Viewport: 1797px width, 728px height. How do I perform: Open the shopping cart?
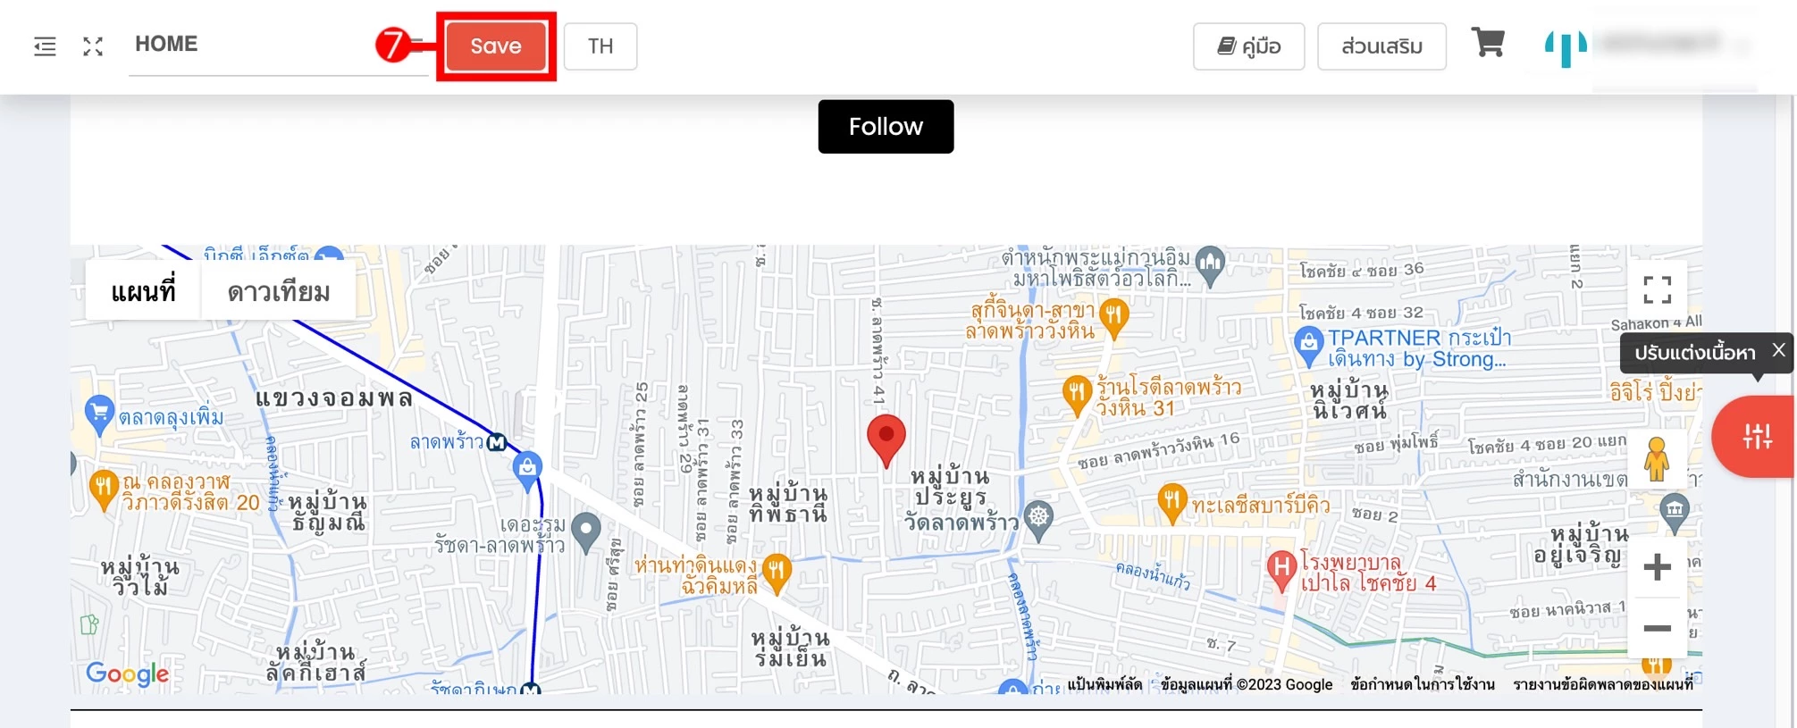pos(1488,42)
